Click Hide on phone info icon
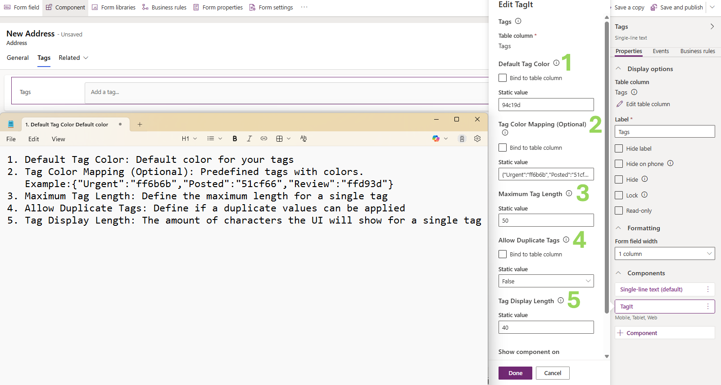 670,163
